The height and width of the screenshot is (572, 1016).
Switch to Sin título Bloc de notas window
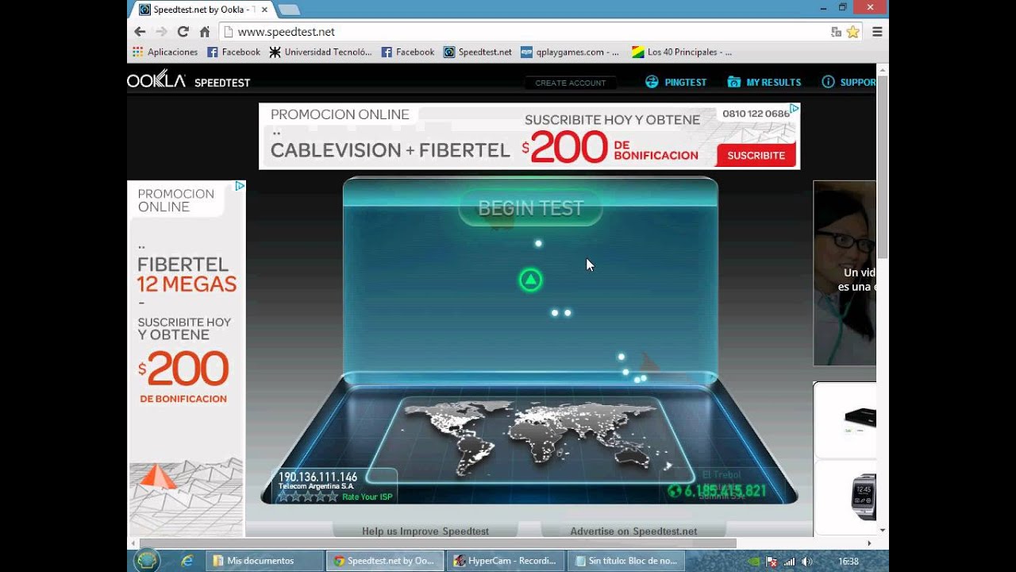(x=625, y=561)
